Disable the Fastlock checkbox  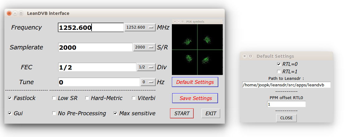pyautogui.click(x=10, y=98)
